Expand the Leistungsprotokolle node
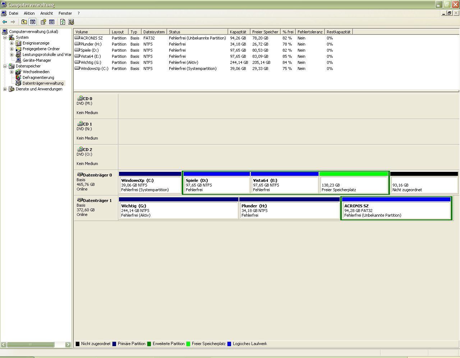This screenshot has height=358, width=460. [x=11, y=55]
